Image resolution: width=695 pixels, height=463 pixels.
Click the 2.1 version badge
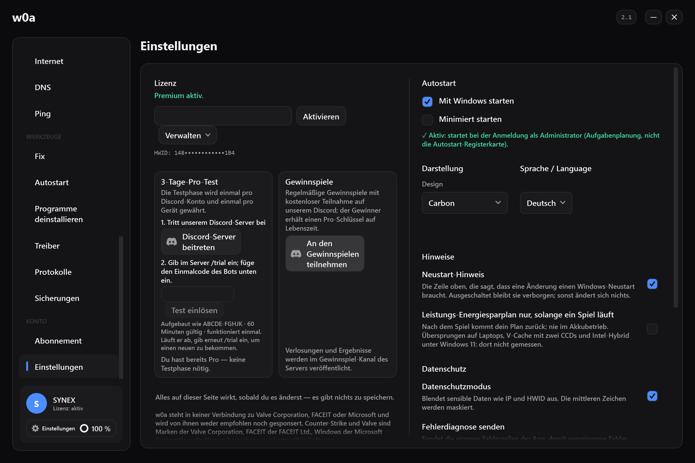(626, 17)
